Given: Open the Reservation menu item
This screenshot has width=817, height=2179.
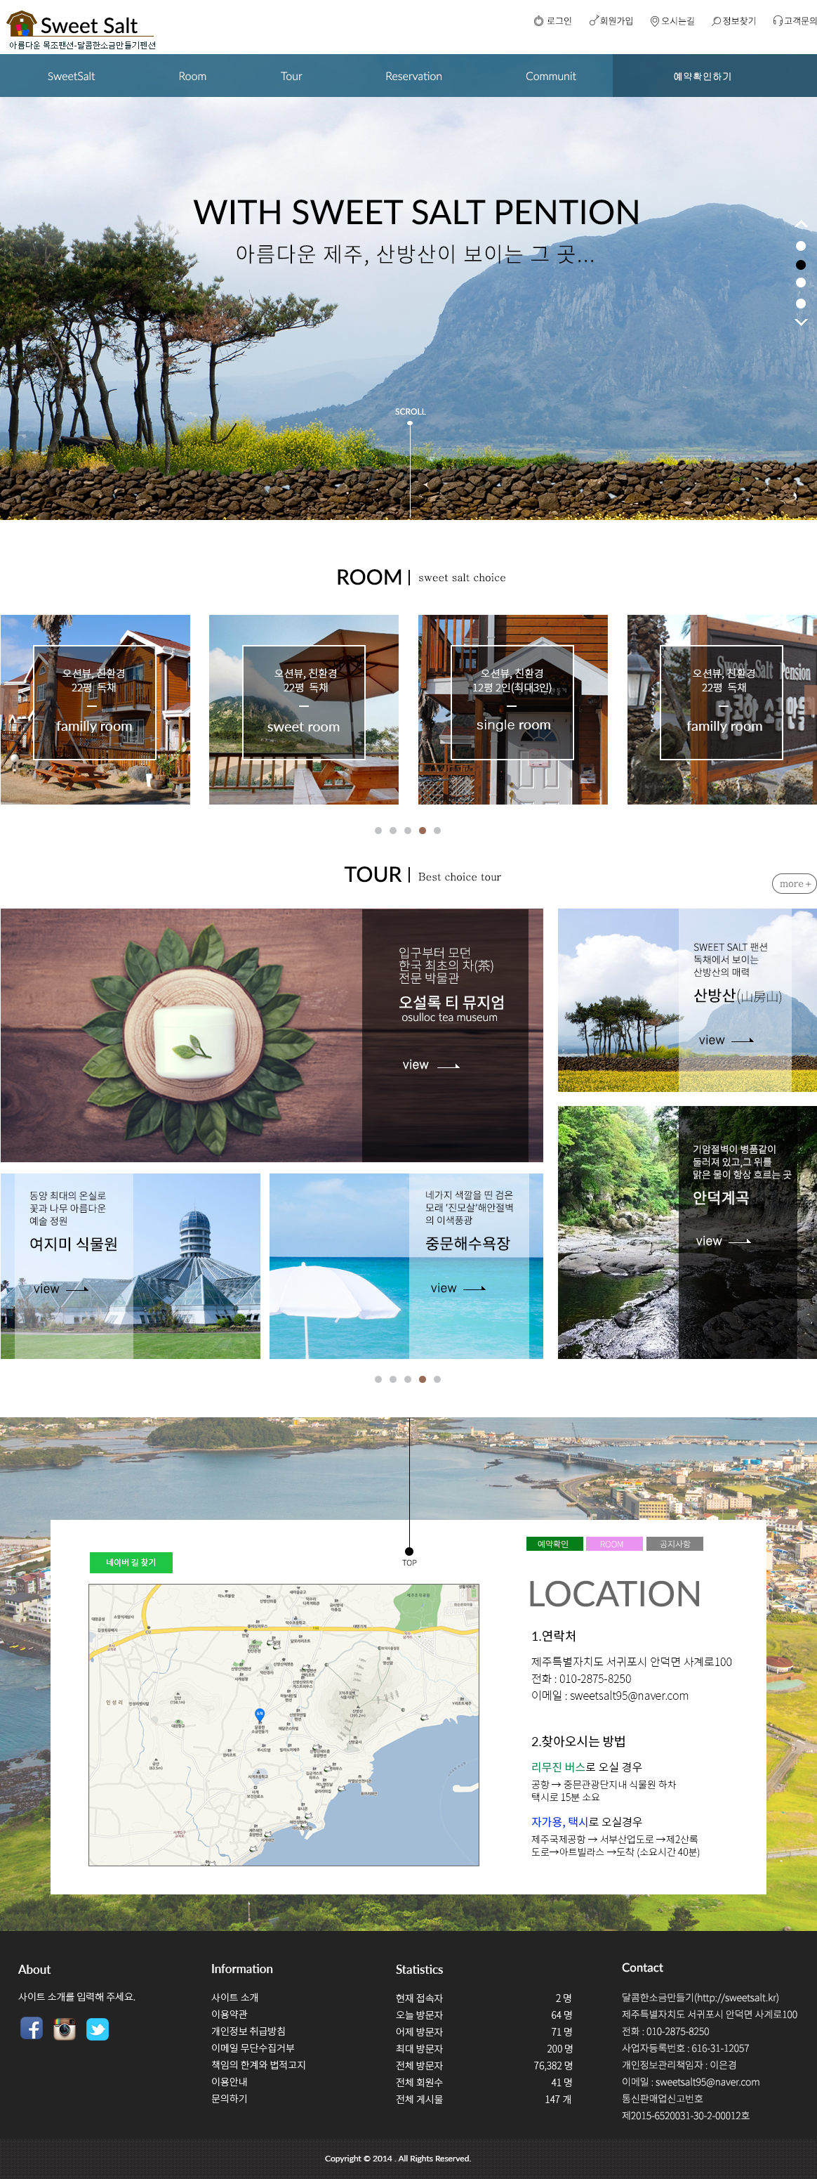Looking at the screenshot, I should pyautogui.click(x=414, y=76).
